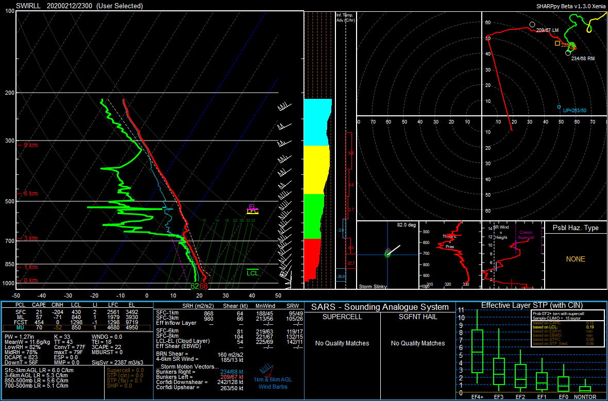This screenshot has width=608, height=401.
Task: Click the EF4+ box plot label
Action: click(x=477, y=397)
